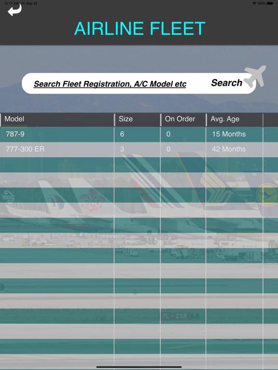Click On Order value 0 for 787-9

point(168,134)
